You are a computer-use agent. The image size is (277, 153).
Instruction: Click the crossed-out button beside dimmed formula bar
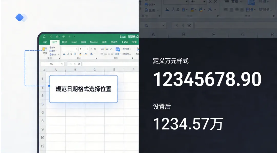pyautogui.click(x=189, y=25)
